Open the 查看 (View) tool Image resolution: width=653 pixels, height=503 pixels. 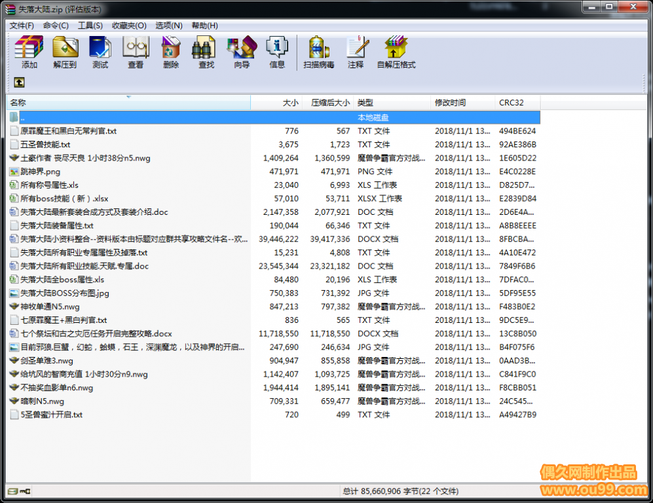136,52
